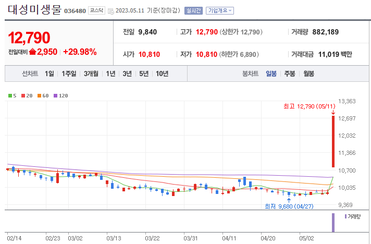371x244 pixels.
Task: Click the stock code 036480
Action: coord(75,11)
